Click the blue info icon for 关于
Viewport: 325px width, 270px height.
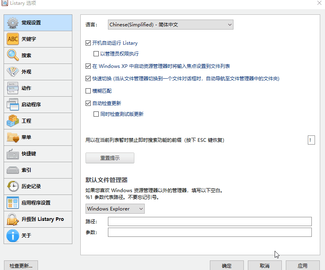click(13, 235)
